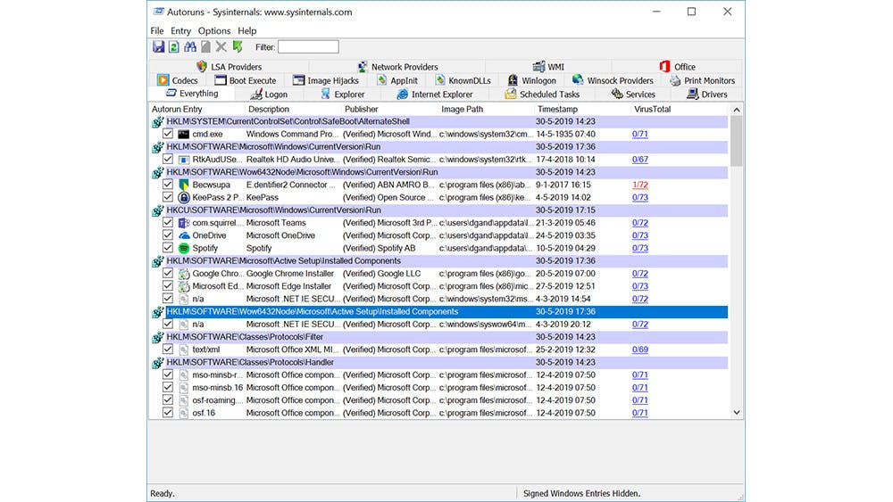This screenshot has height=502, width=893.
Task: Open the Options menu
Action: (x=214, y=31)
